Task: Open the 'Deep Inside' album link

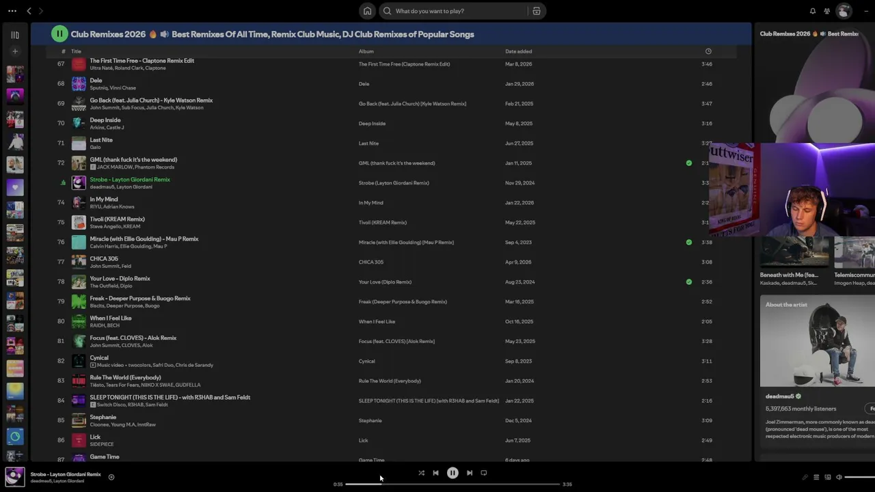Action: point(372,124)
